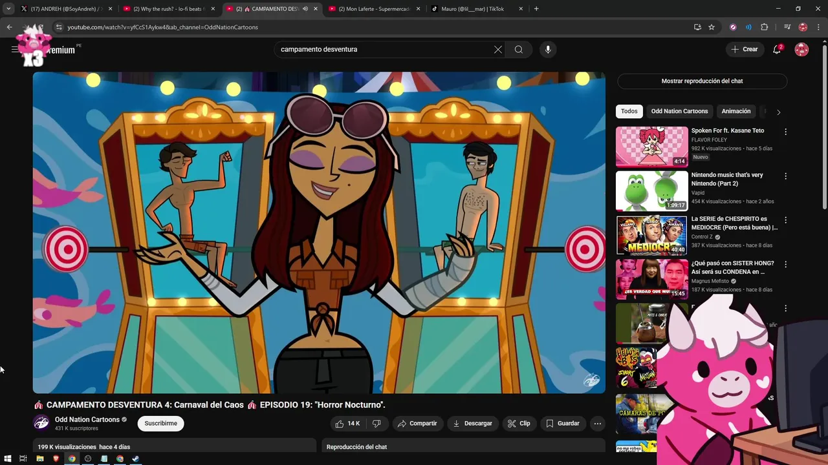Dislike the video with thumbs down

[x=376, y=424]
